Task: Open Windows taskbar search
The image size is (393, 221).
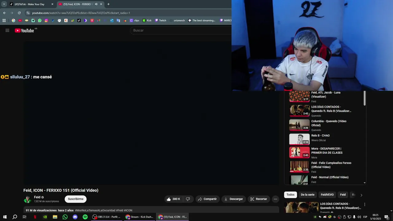Action: pos(14,217)
